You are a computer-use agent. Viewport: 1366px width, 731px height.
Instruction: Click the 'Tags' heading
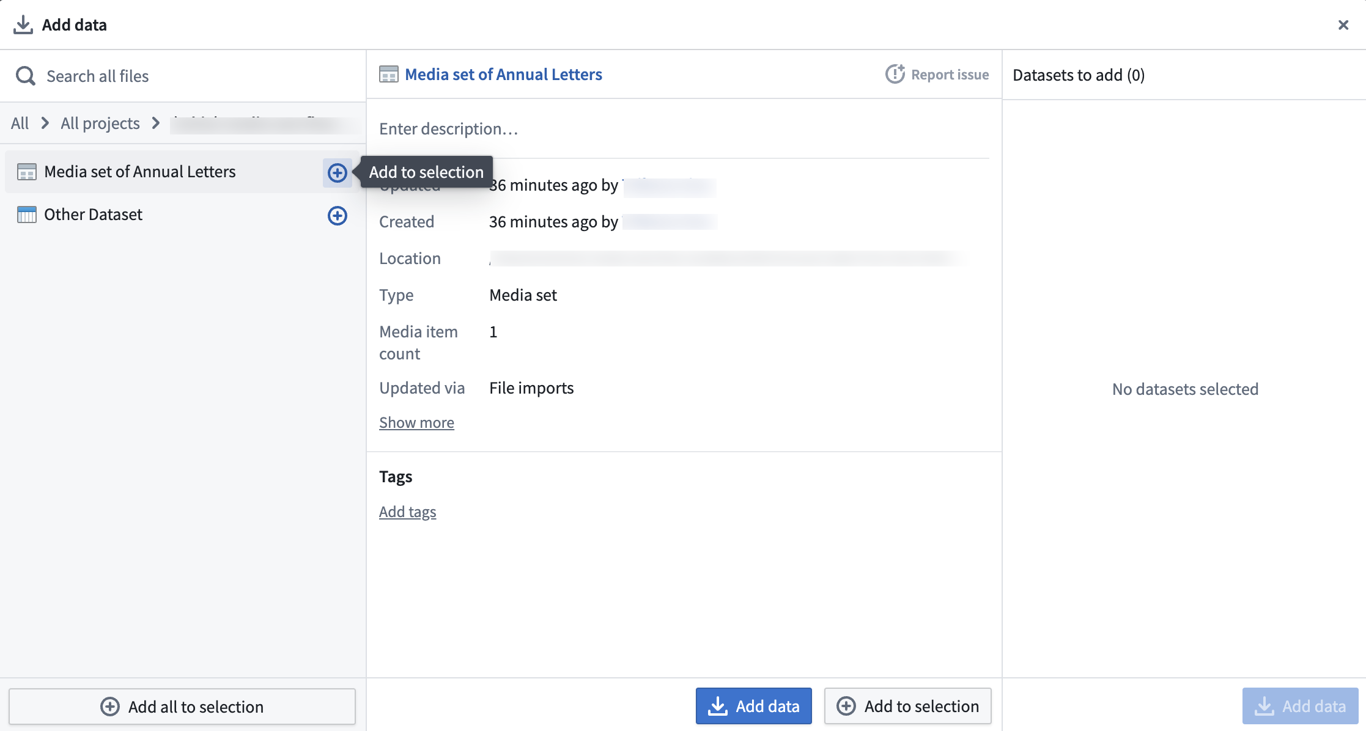point(396,477)
